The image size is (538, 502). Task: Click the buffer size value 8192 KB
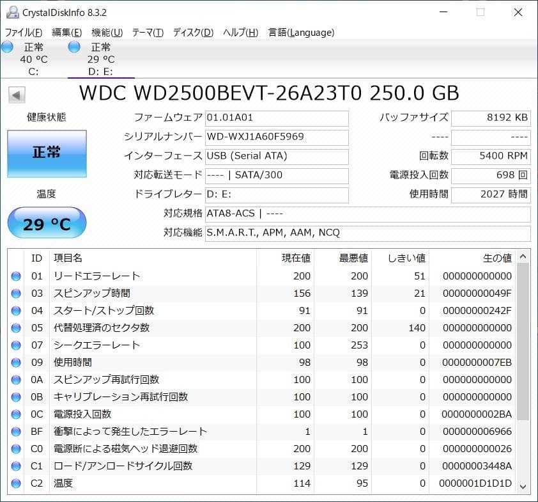pos(491,118)
